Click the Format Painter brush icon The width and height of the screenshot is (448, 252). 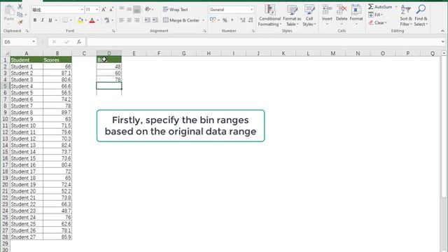coord(20,22)
